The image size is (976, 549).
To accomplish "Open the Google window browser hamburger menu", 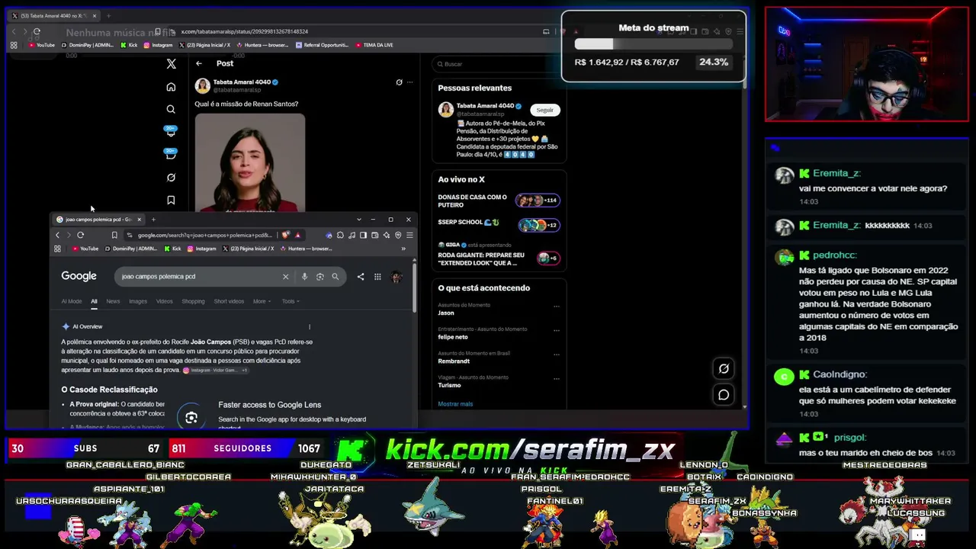I will (409, 235).
